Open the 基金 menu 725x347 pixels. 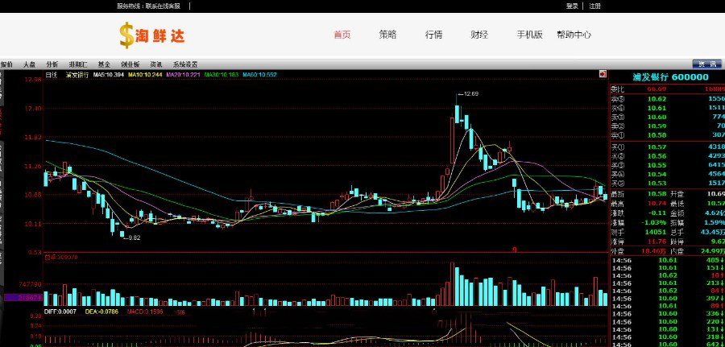(104, 64)
